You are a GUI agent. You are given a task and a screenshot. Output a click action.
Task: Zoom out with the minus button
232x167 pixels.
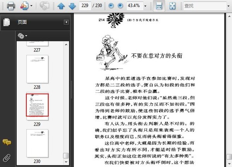[111, 6]
